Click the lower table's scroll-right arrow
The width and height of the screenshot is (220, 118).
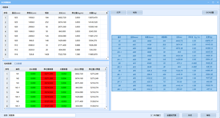(x=105, y=108)
